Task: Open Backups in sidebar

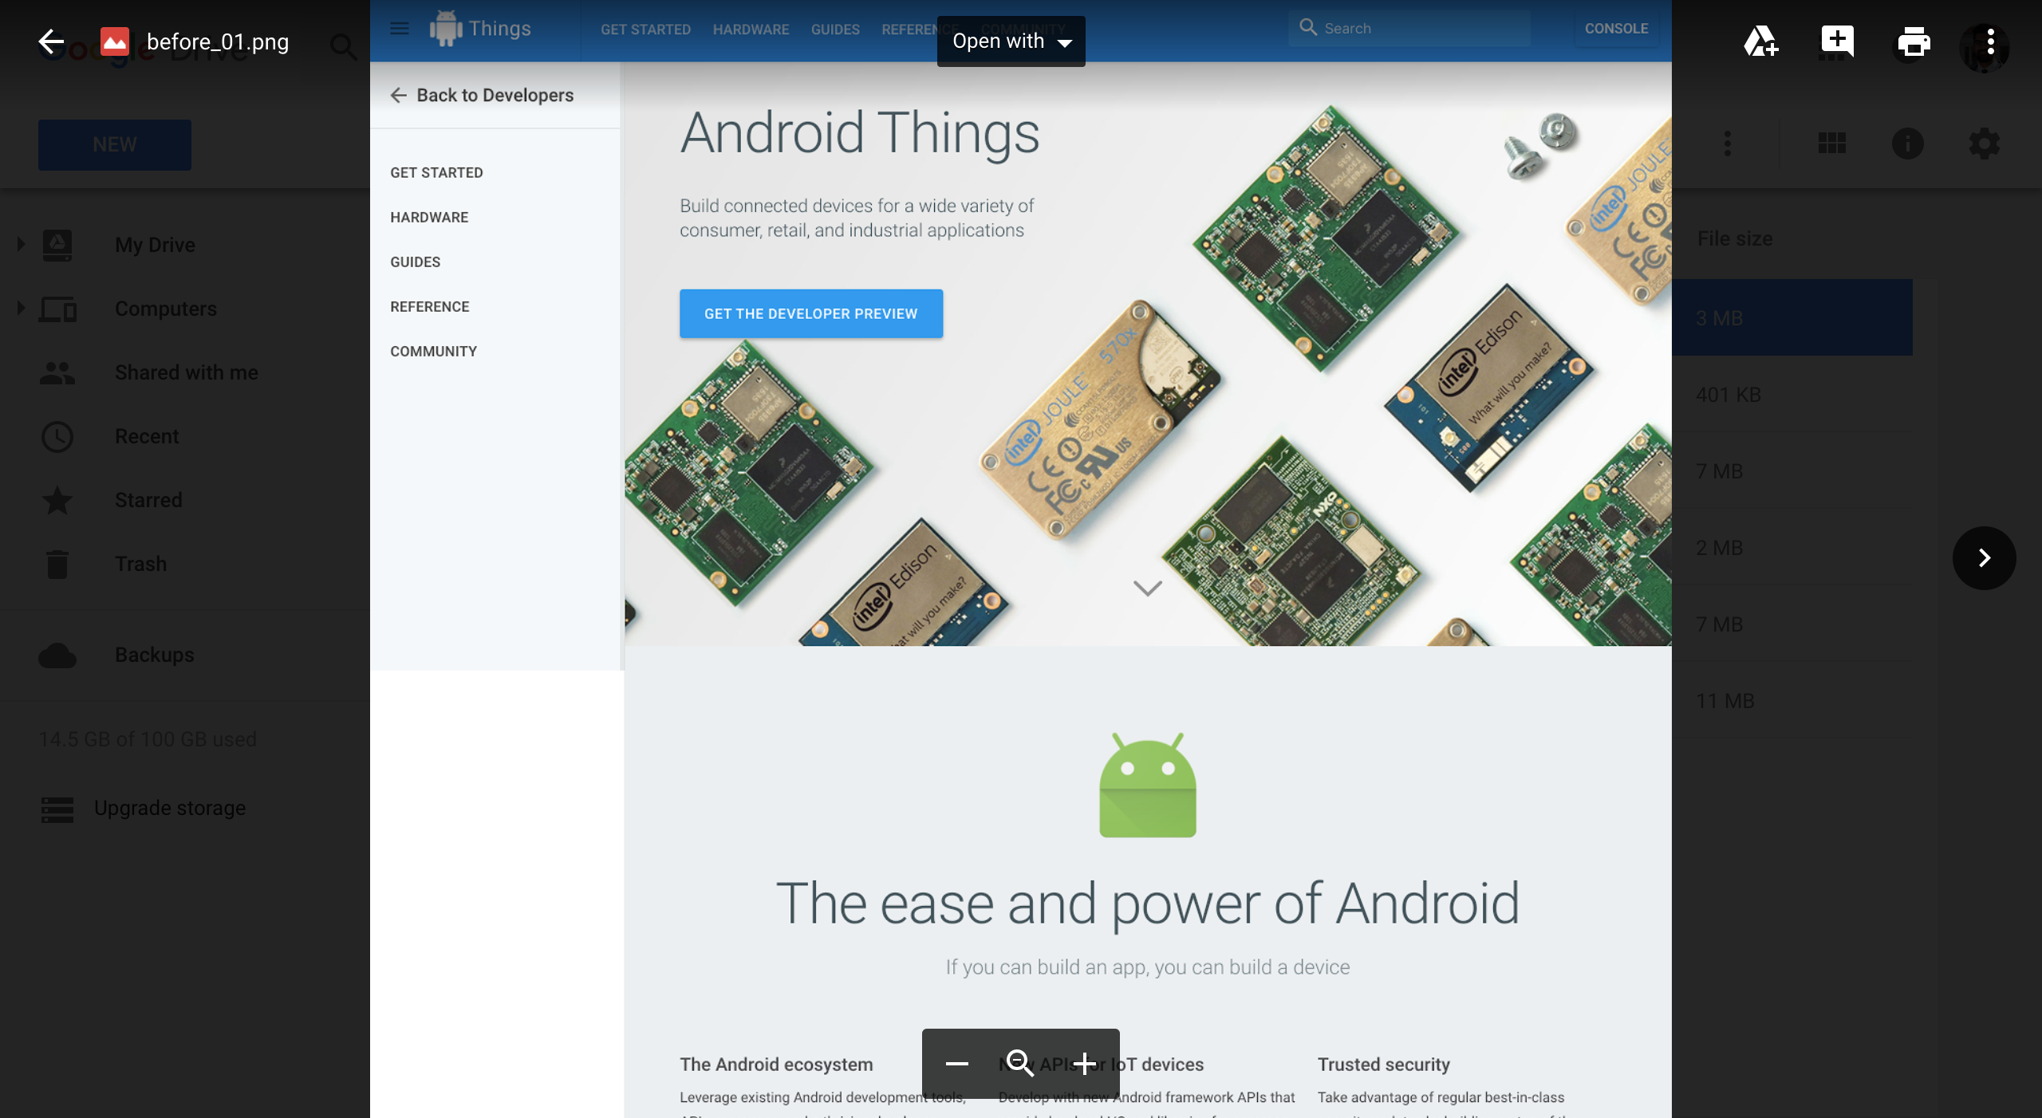Action: point(155,655)
